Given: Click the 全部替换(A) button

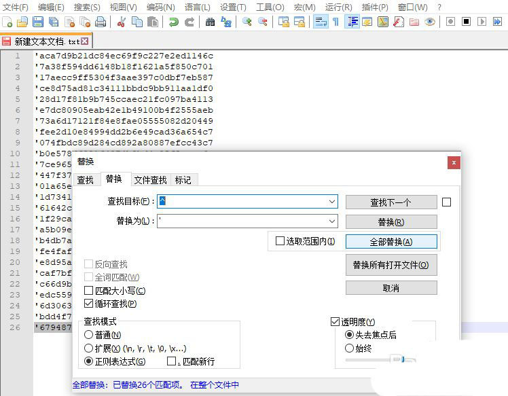Looking at the screenshot, I should tap(391, 242).
